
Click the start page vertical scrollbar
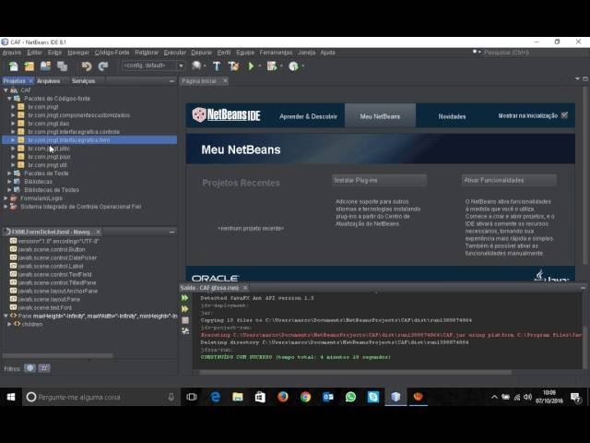[585, 175]
